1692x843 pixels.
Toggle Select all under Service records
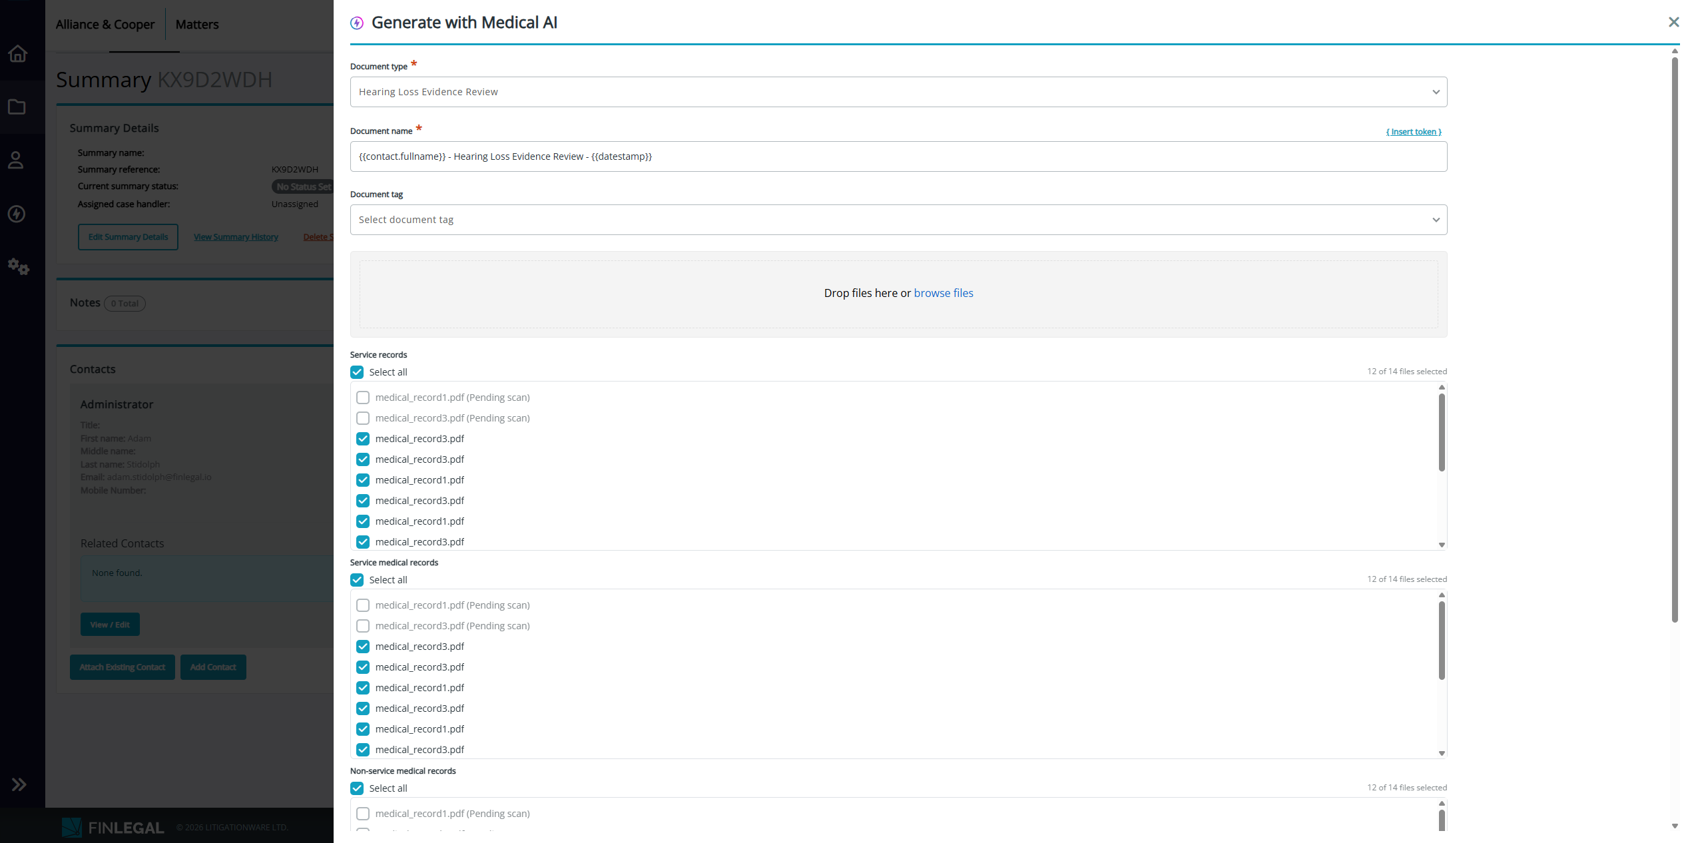pyautogui.click(x=358, y=372)
